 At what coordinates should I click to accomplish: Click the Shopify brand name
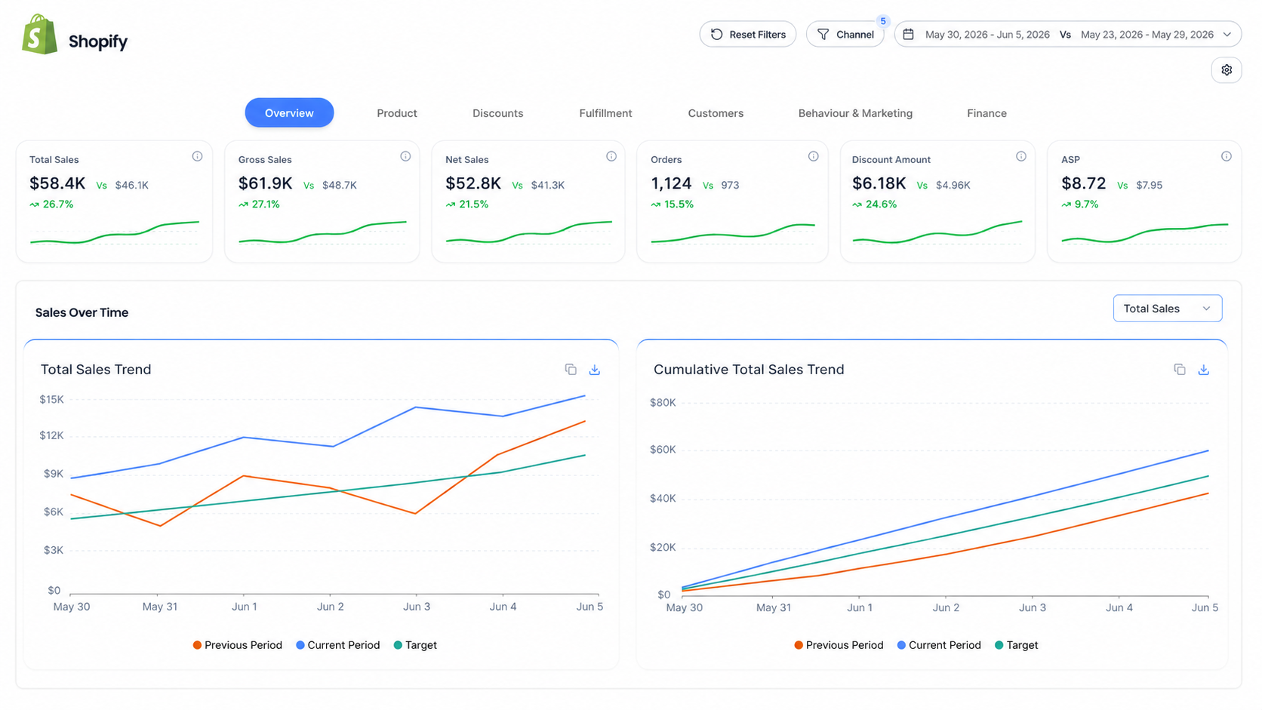tap(98, 41)
